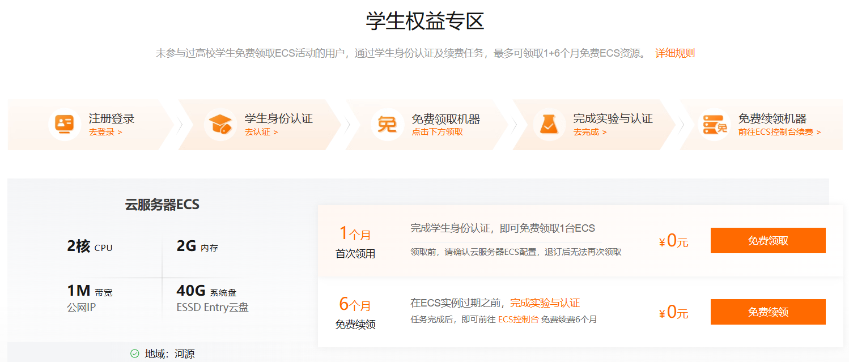The image size is (849, 362).
Task: Click the orange '免' free claim icon
Action: 387,124
